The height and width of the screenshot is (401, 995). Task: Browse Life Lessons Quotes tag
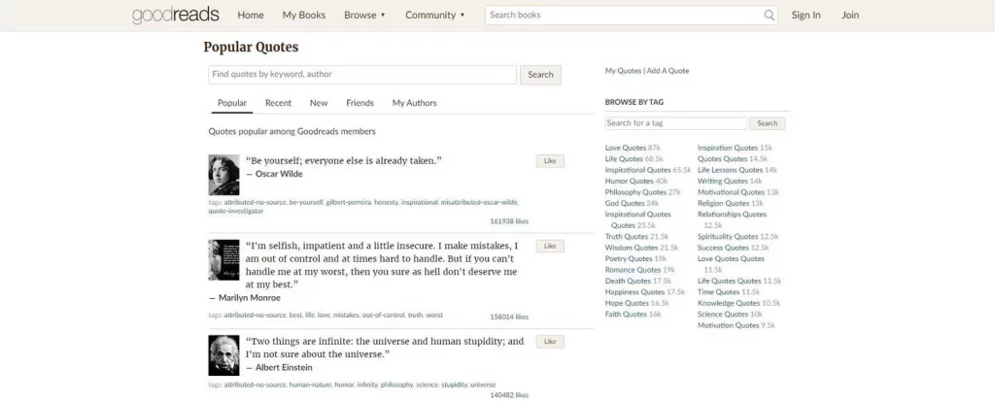point(731,170)
